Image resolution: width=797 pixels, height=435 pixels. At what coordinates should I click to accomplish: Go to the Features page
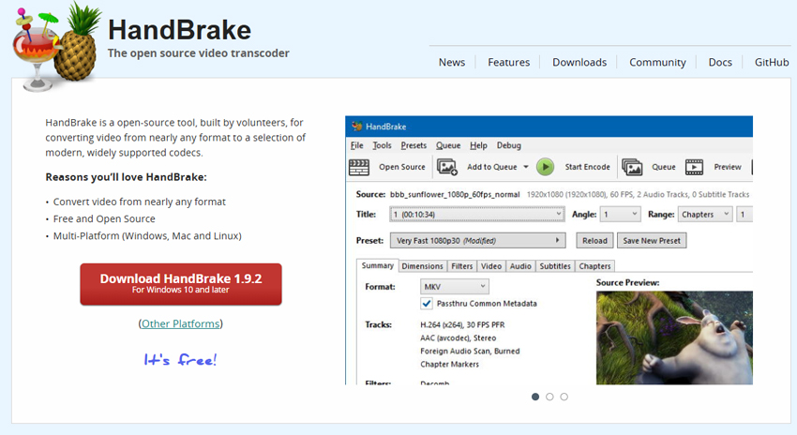point(509,62)
